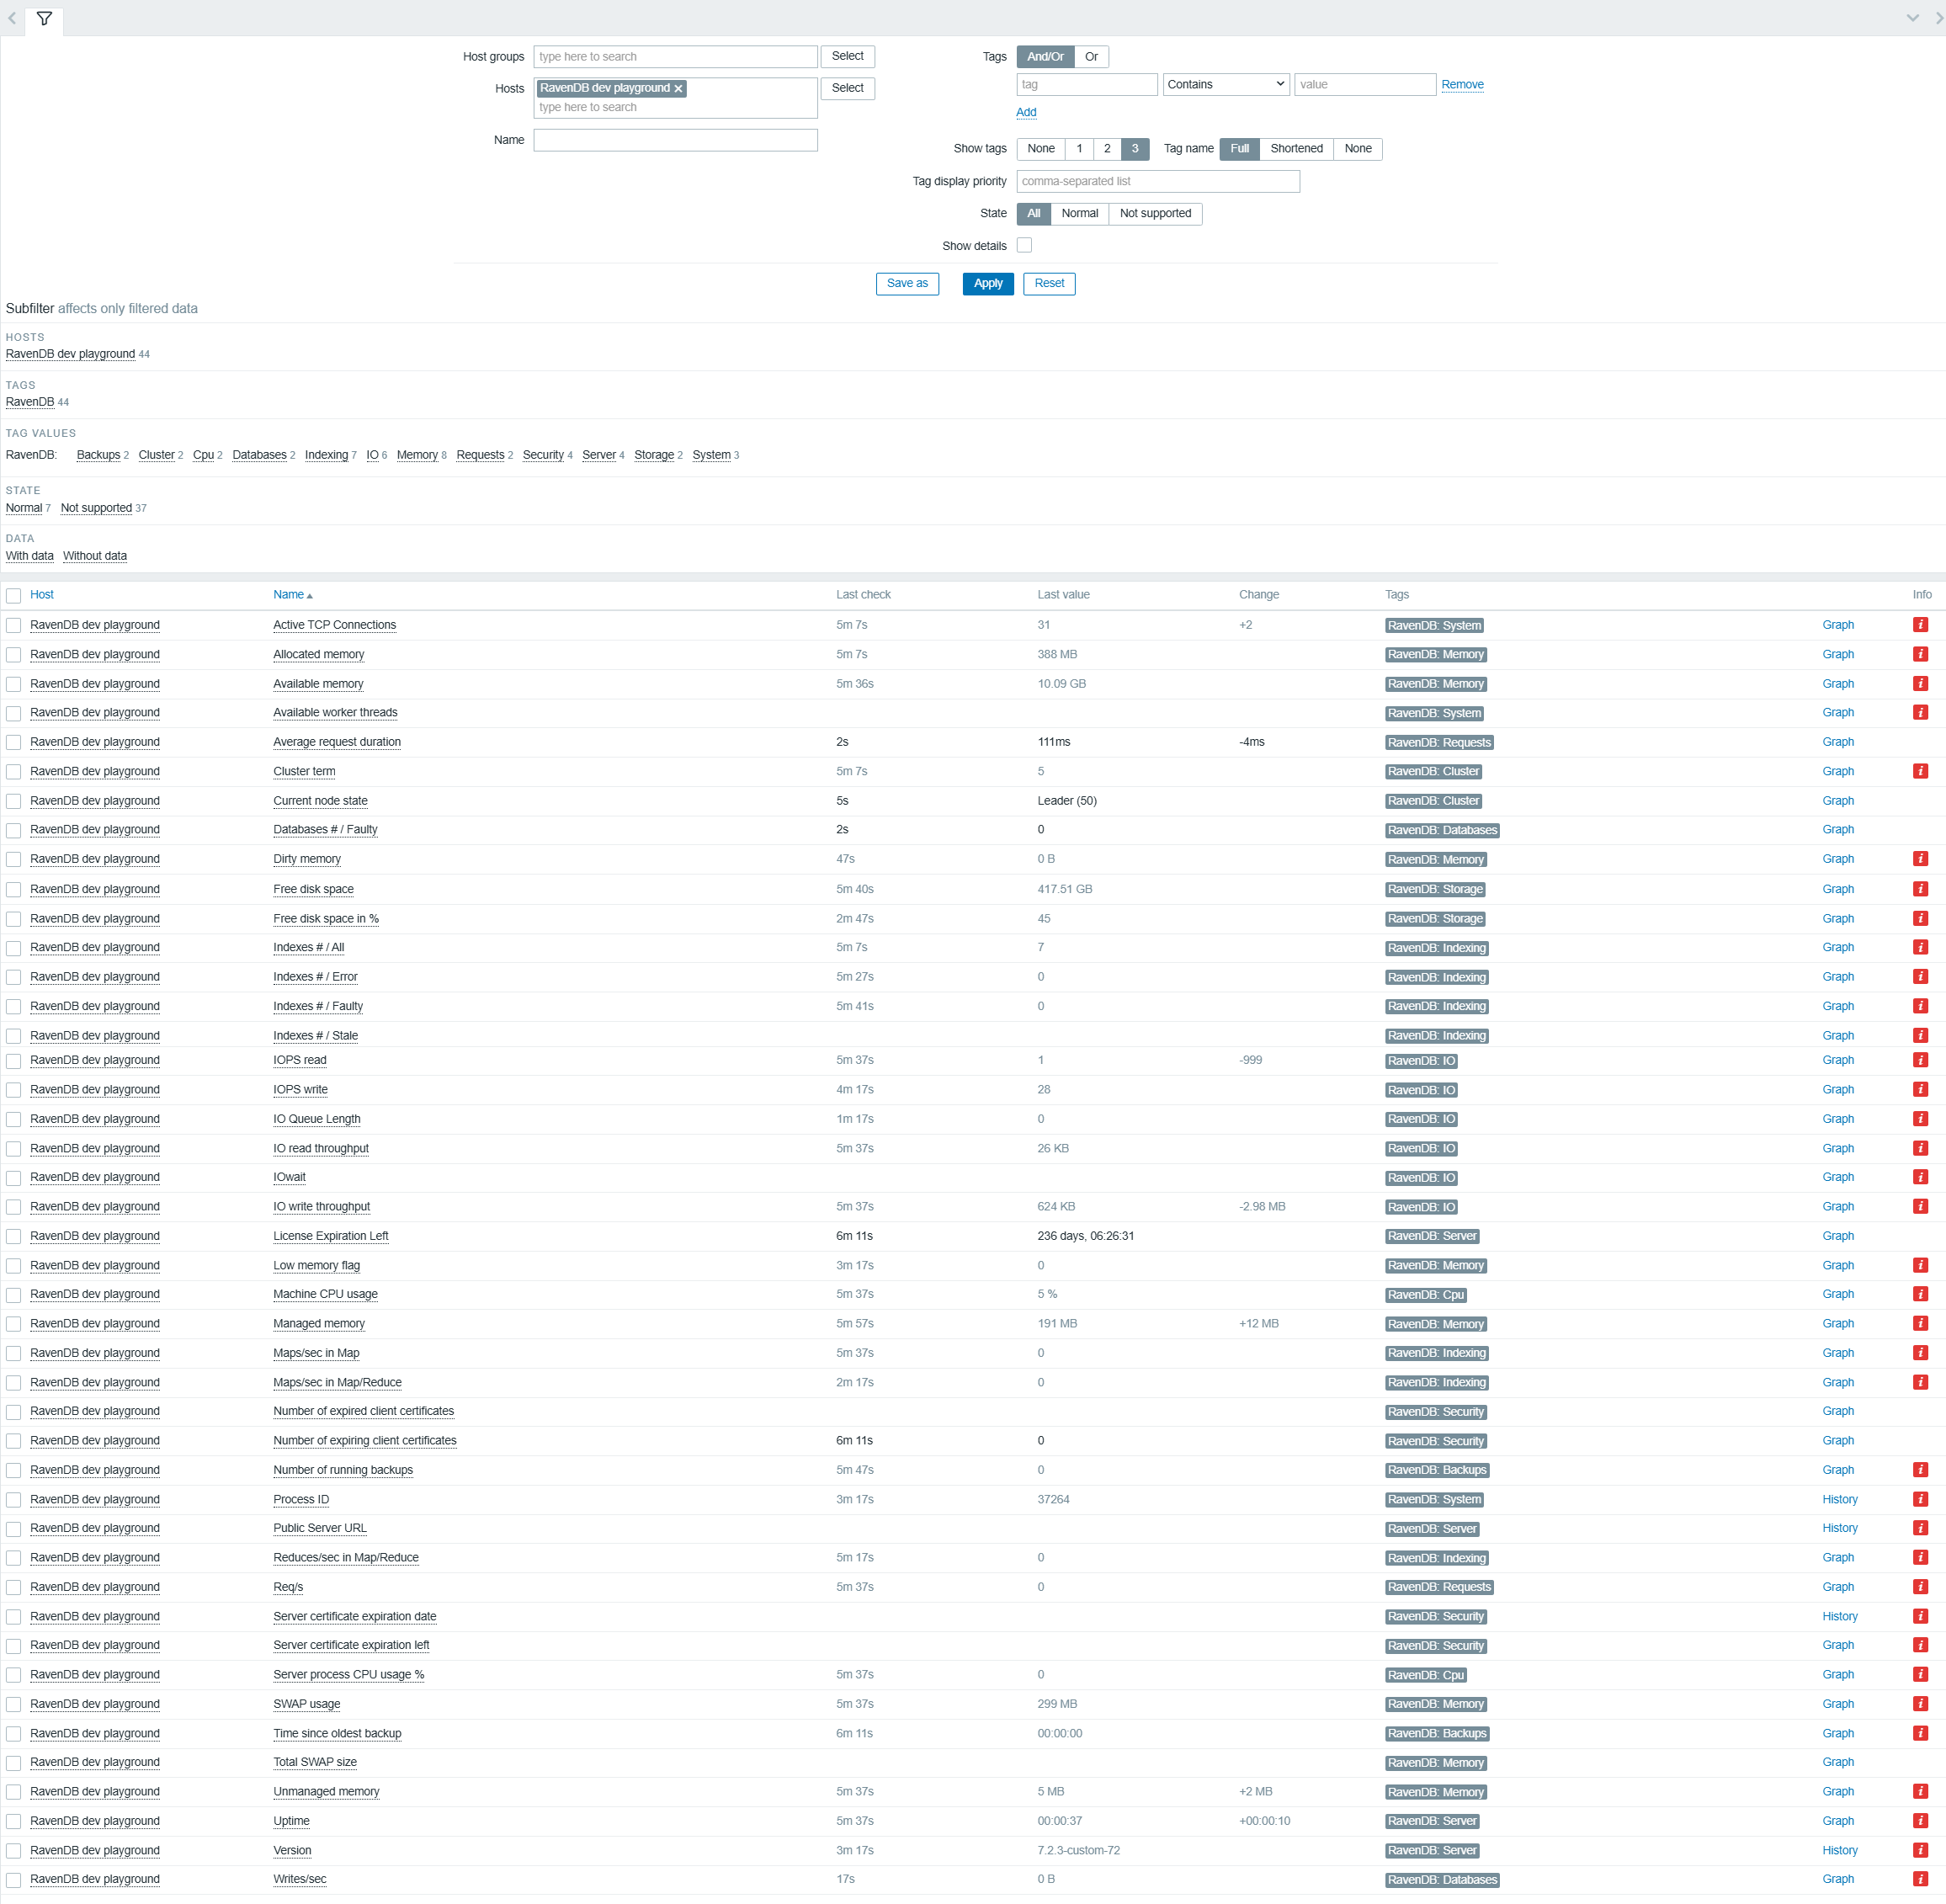
Task: Open History for Server certificate expiration date
Action: tap(1839, 1616)
